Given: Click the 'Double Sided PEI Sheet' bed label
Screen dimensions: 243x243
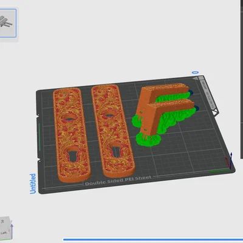Looking at the screenshot, I should [x=118, y=180].
